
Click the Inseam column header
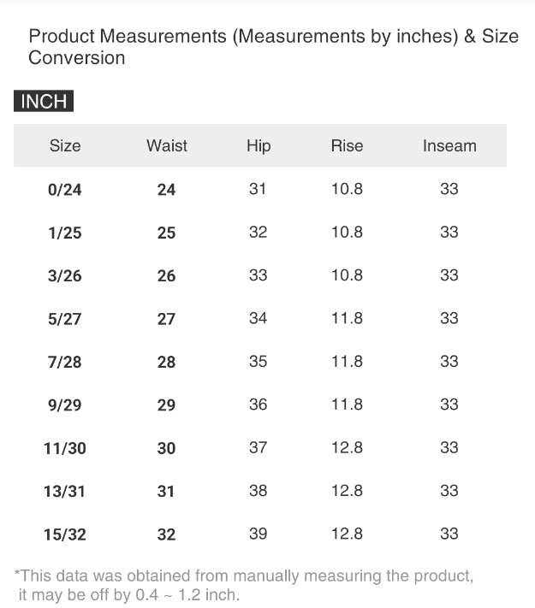click(449, 145)
